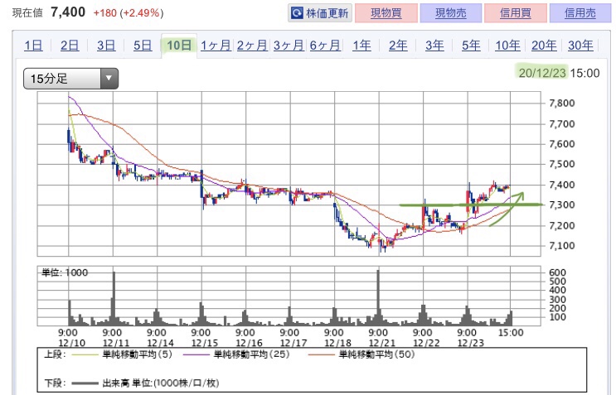Click the 現物売 button

tap(451, 13)
